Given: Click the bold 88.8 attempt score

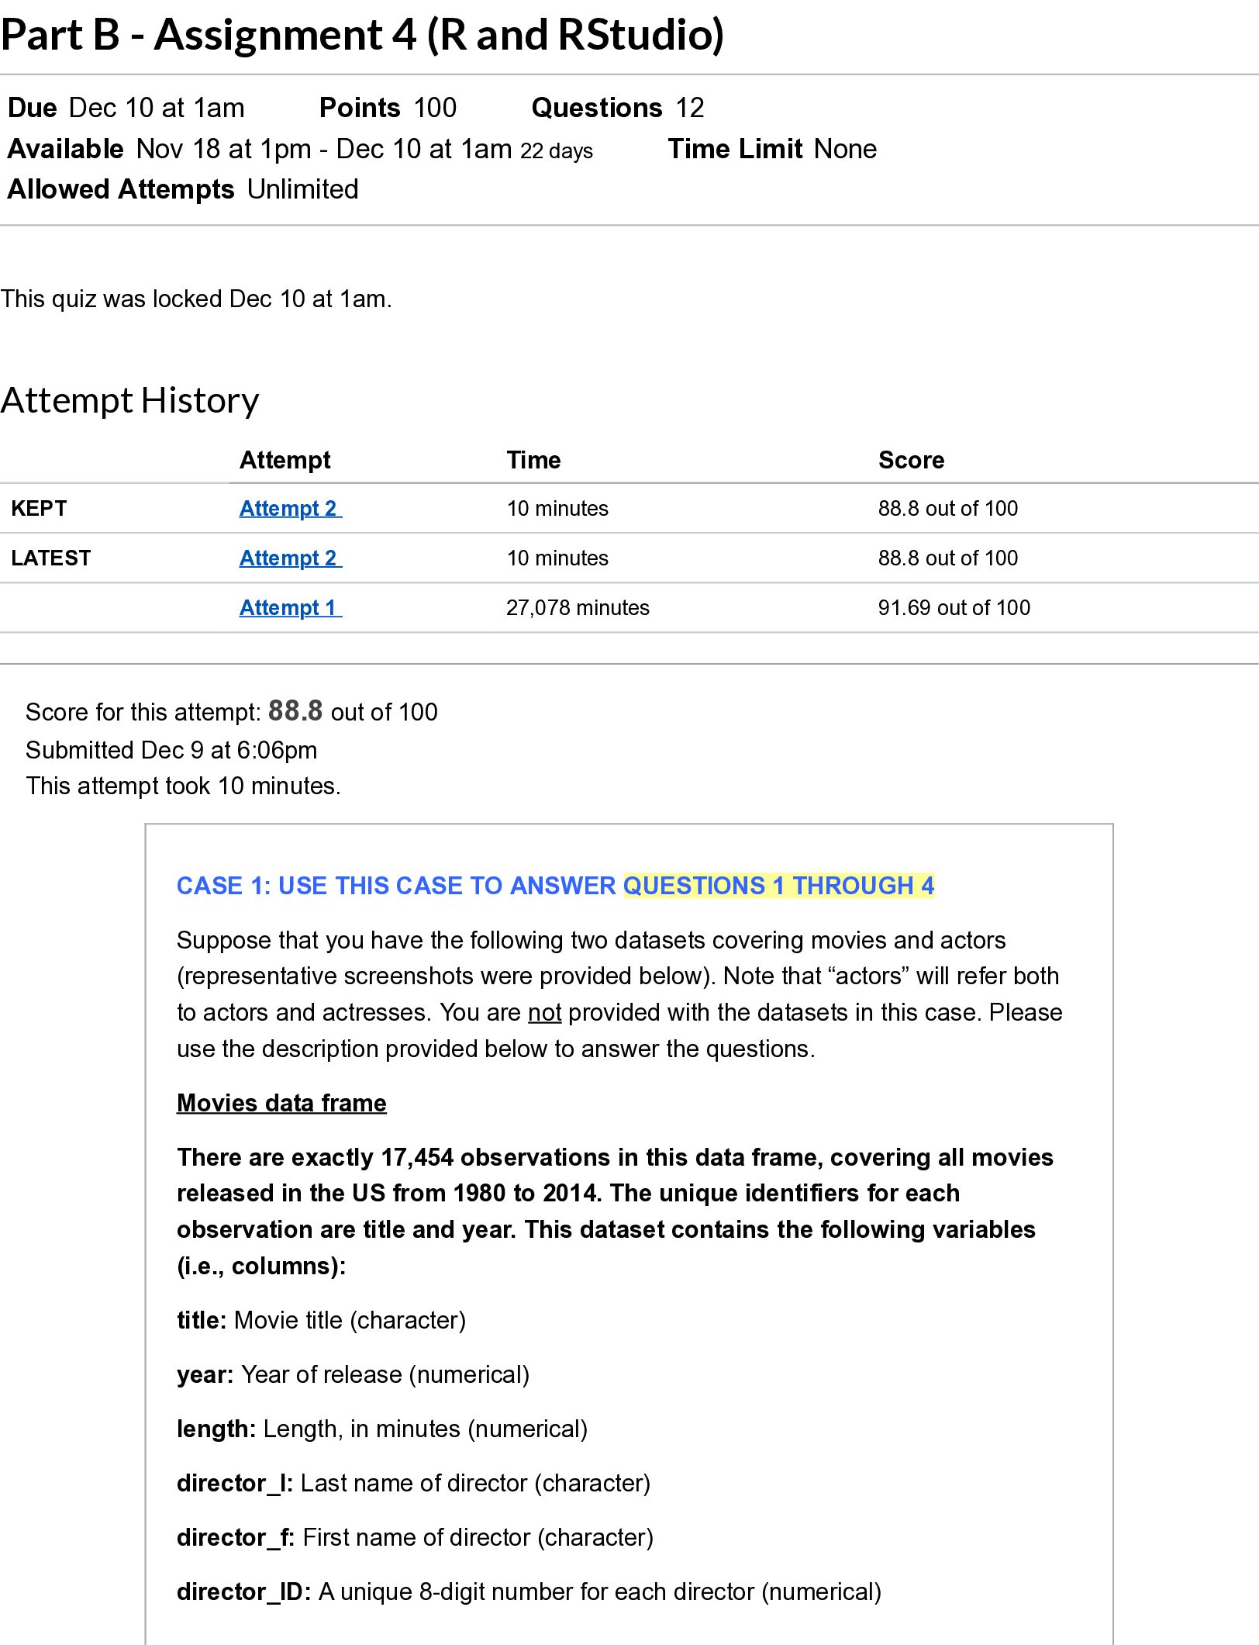Looking at the screenshot, I should click(x=295, y=710).
